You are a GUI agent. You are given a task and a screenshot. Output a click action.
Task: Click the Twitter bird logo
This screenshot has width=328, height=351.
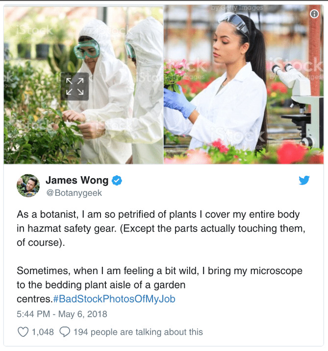point(304,180)
